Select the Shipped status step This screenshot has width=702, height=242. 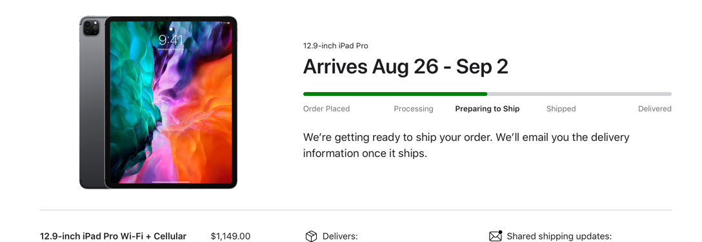tap(561, 109)
